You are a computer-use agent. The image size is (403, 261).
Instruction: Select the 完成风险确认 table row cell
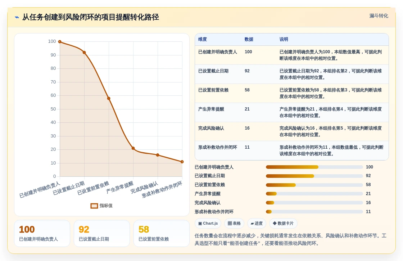(211, 128)
